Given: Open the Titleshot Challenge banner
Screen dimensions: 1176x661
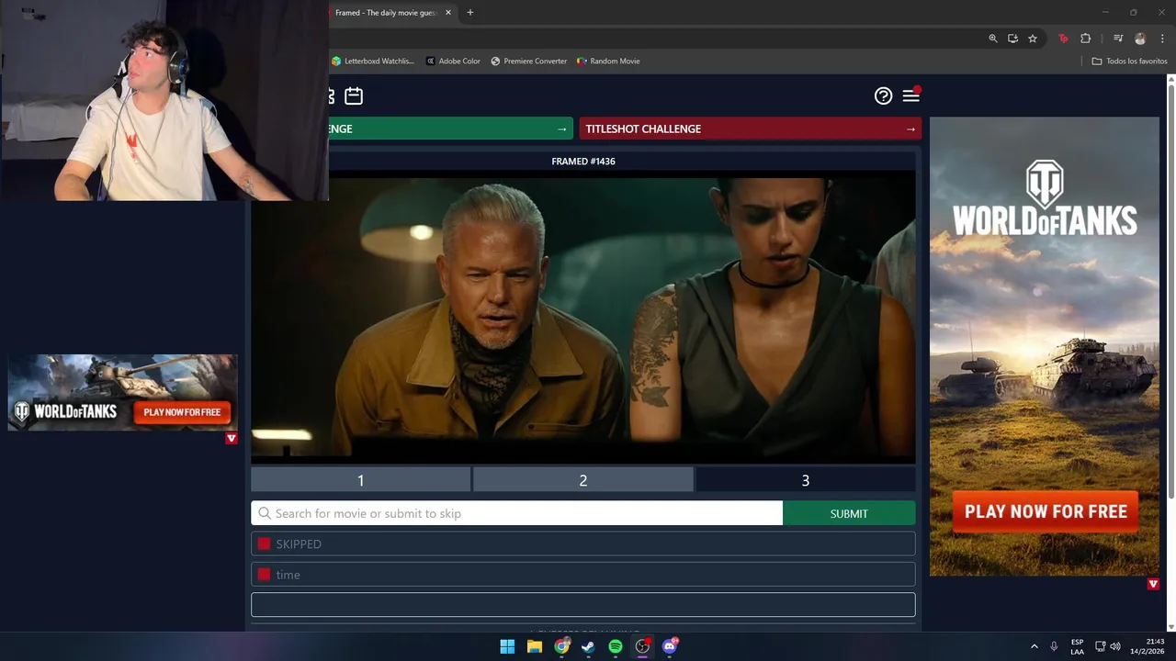Looking at the screenshot, I should (x=750, y=129).
